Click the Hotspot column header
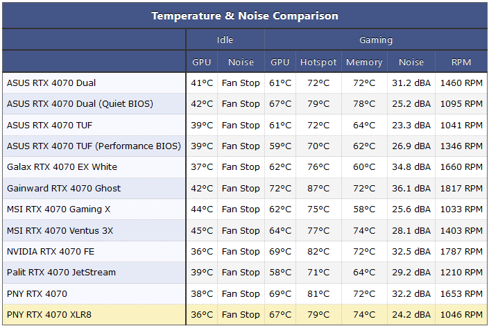 318,62
